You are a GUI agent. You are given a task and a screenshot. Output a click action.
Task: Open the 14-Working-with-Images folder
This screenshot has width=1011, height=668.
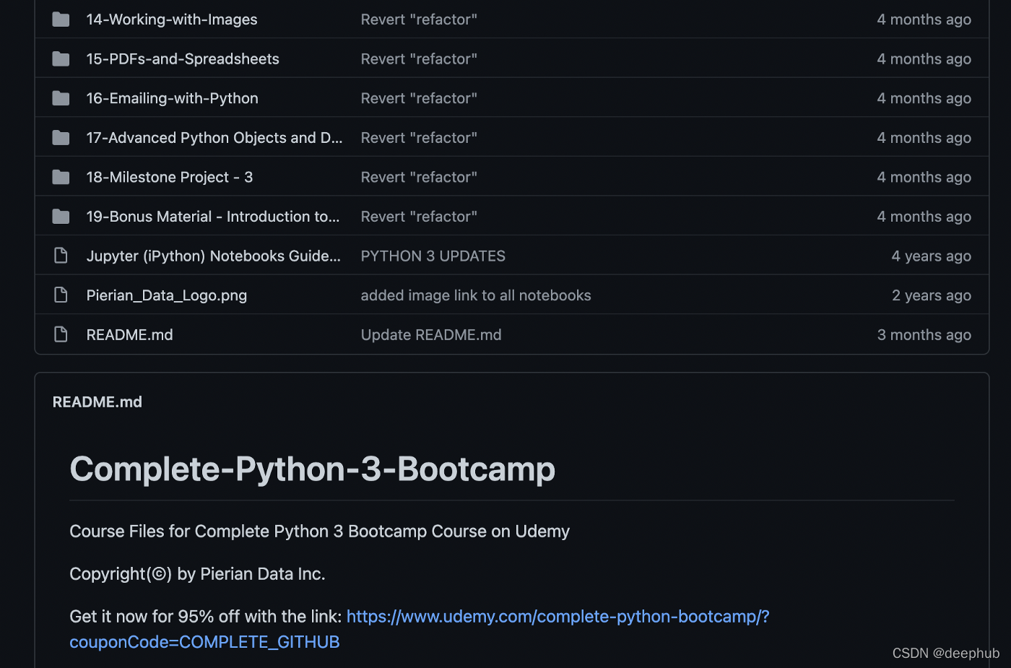172,19
